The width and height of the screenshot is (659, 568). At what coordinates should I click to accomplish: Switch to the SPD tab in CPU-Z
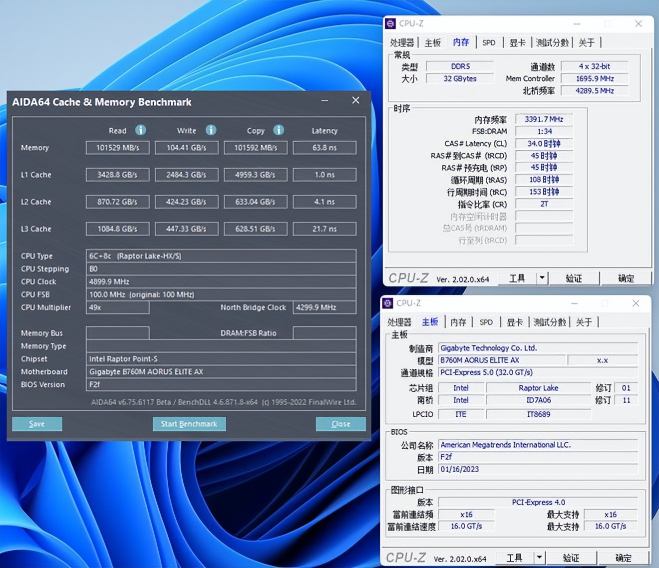pos(488,42)
